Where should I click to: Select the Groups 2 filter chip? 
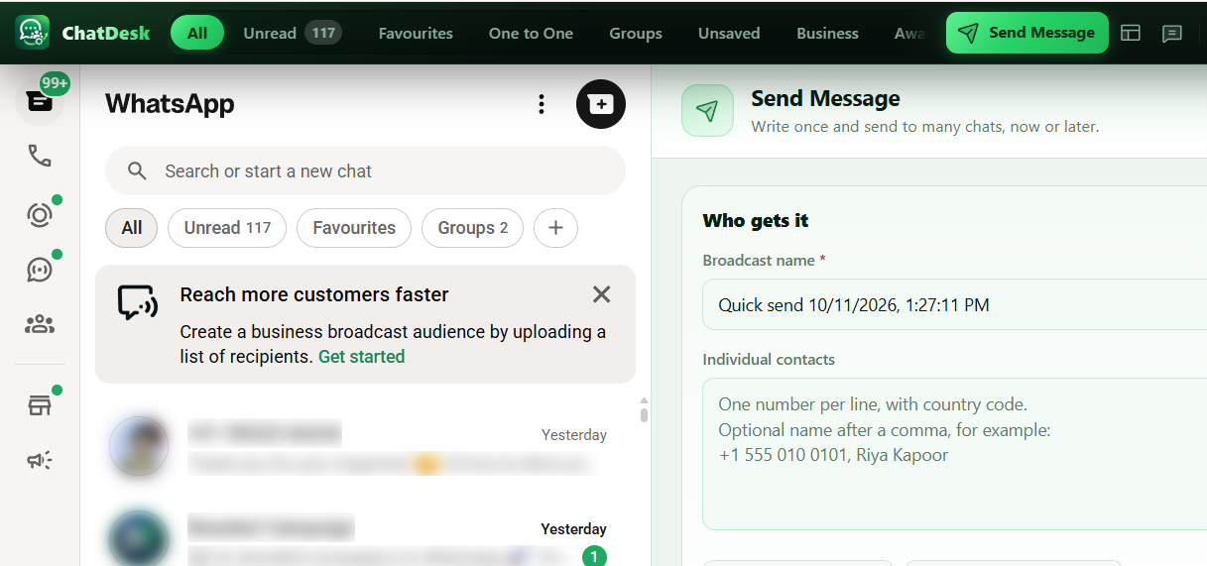(x=473, y=228)
